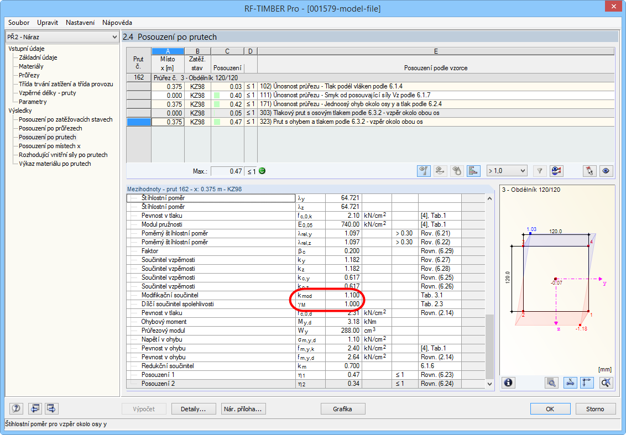
Task: Click the pick member in graphic cursor icon
Action: [590, 171]
